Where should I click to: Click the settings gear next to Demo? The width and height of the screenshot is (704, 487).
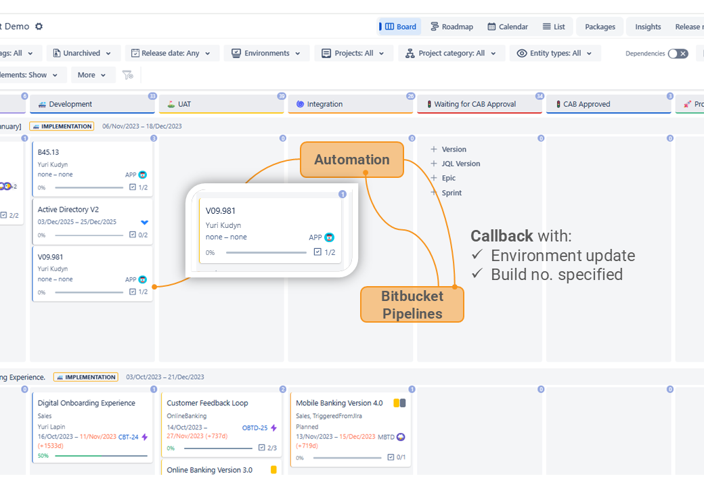pyautogui.click(x=38, y=26)
